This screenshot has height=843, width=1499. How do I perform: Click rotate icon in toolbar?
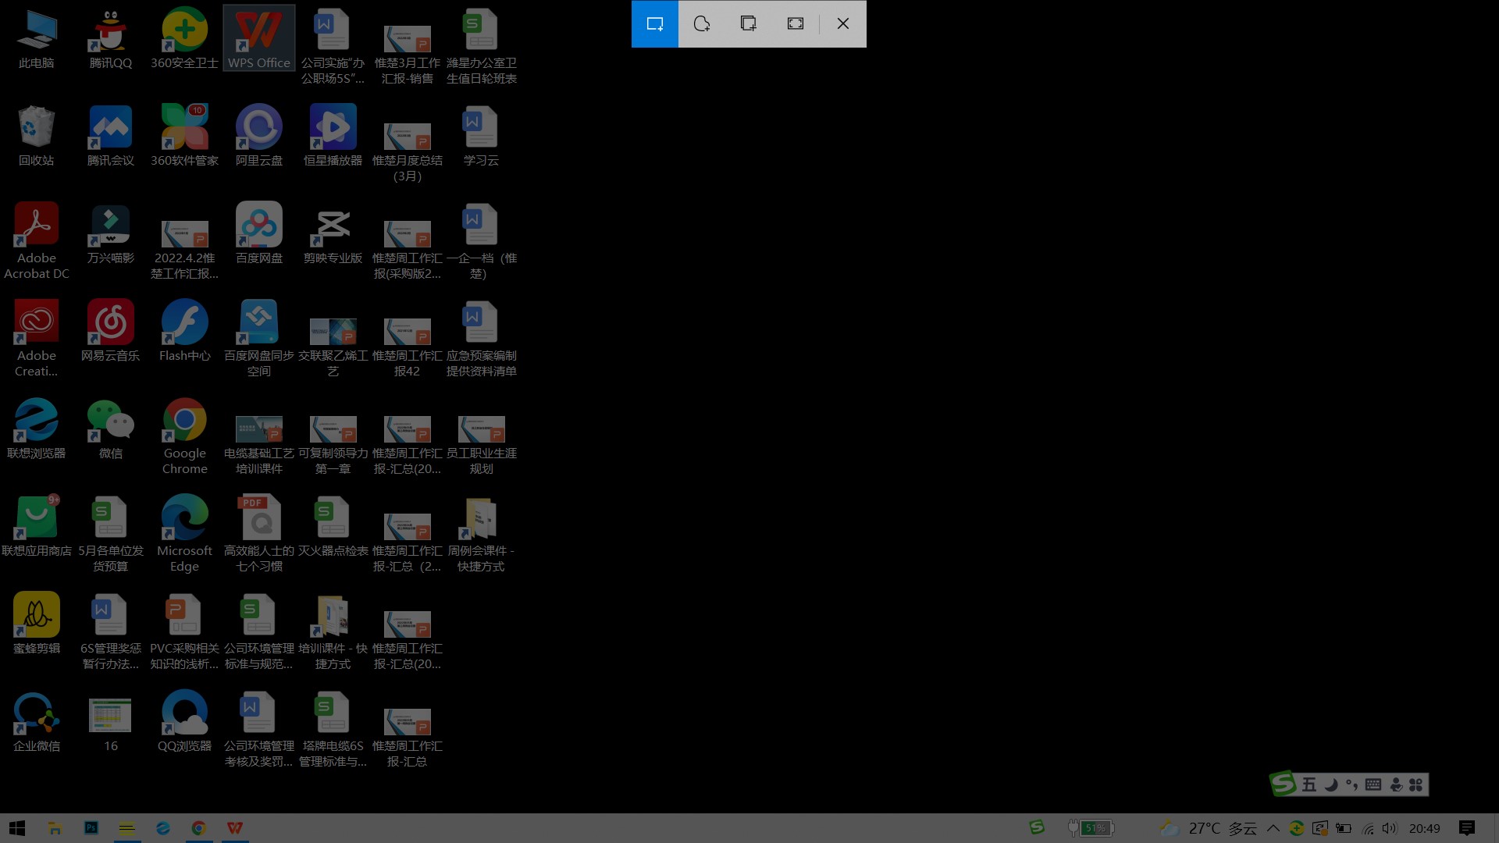[701, 23]
